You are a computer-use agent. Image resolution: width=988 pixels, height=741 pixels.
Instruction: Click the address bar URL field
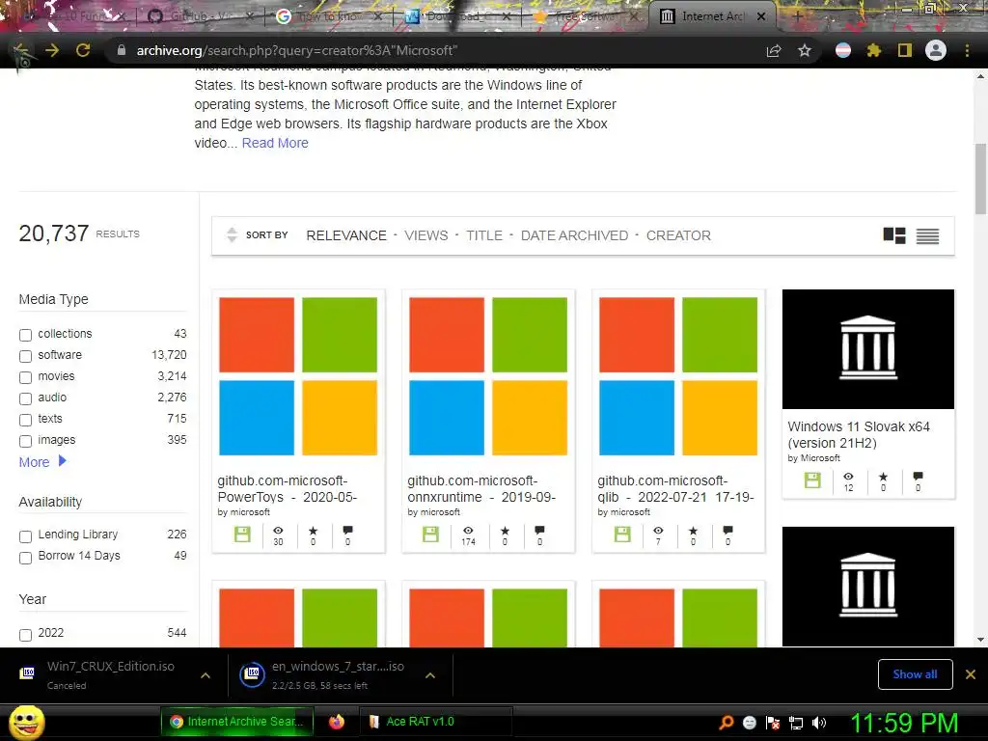point(435,50)
